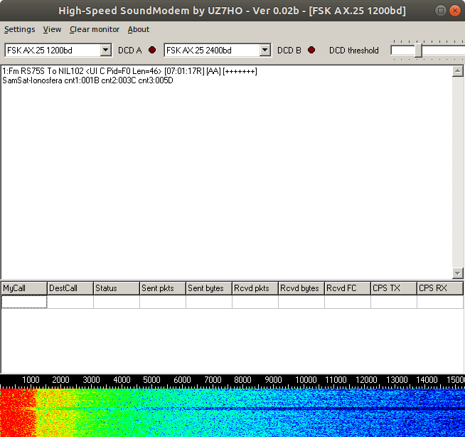Click the SamSat-Ionosfera payload text line
The width and height of the screenshot is (465, 437).
87,80
